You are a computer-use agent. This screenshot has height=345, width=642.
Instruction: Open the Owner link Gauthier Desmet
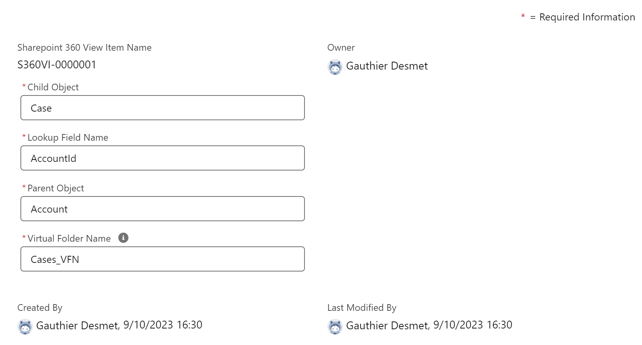tap(387, 66)
